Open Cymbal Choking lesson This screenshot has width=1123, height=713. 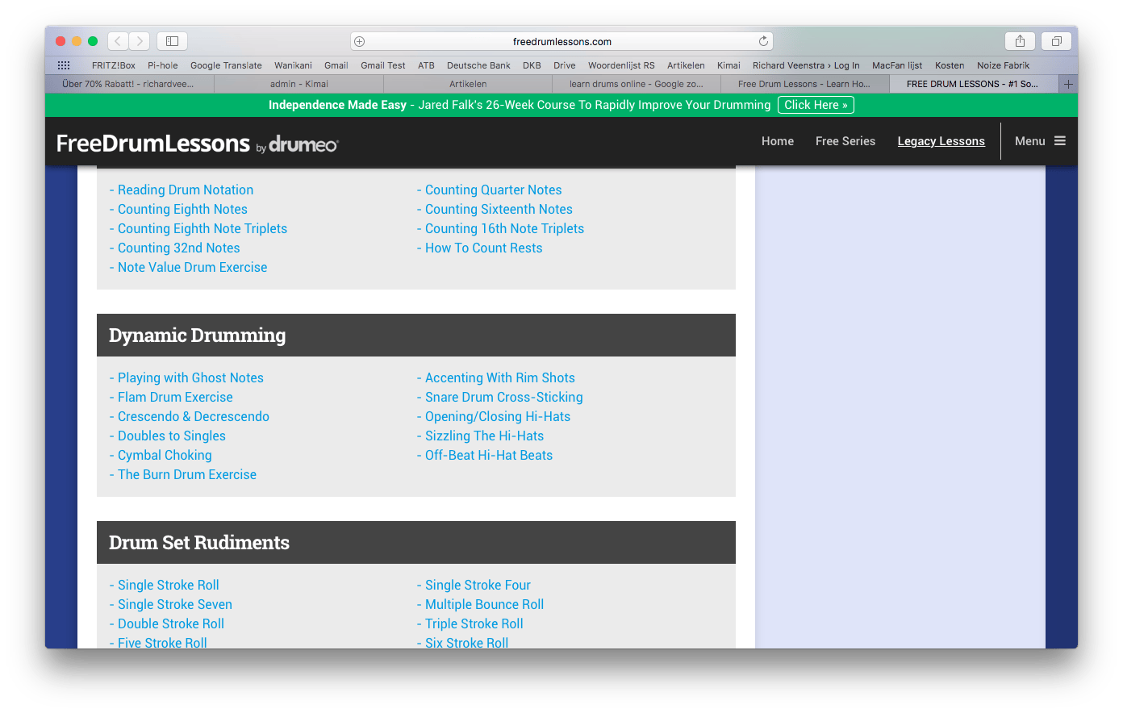[165, 455]
